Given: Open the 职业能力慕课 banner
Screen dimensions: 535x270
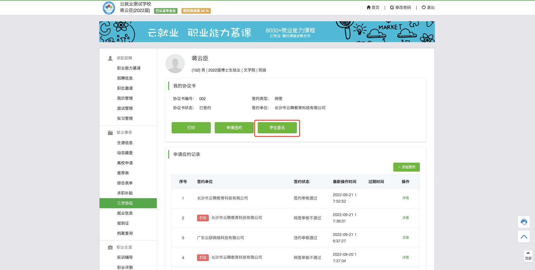Looking at the screenshot, I should (x=267, y=32).
